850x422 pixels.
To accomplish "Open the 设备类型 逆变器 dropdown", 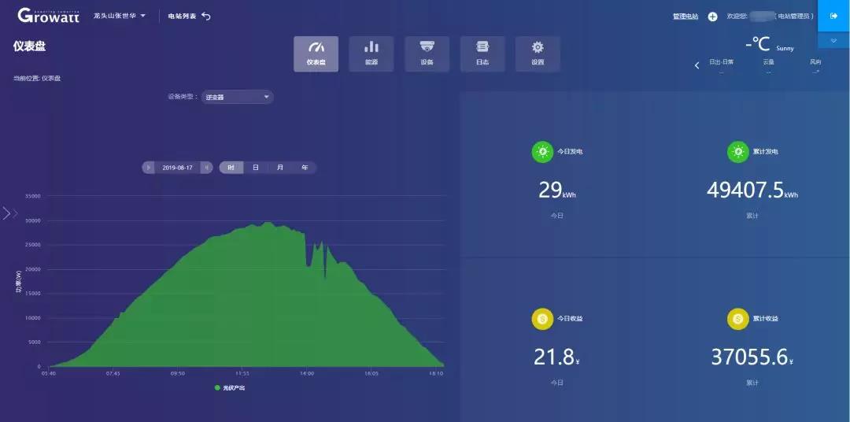I will (236, 97).
